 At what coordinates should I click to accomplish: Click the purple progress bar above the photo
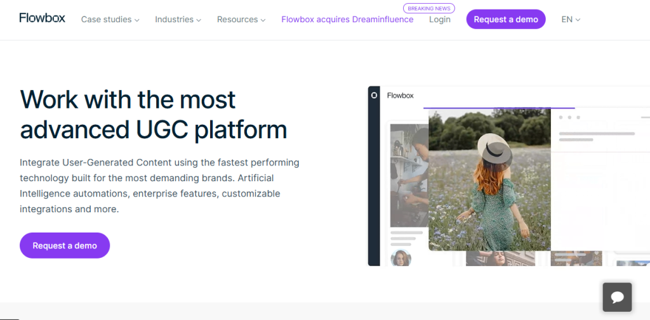[x=498, y=108]
